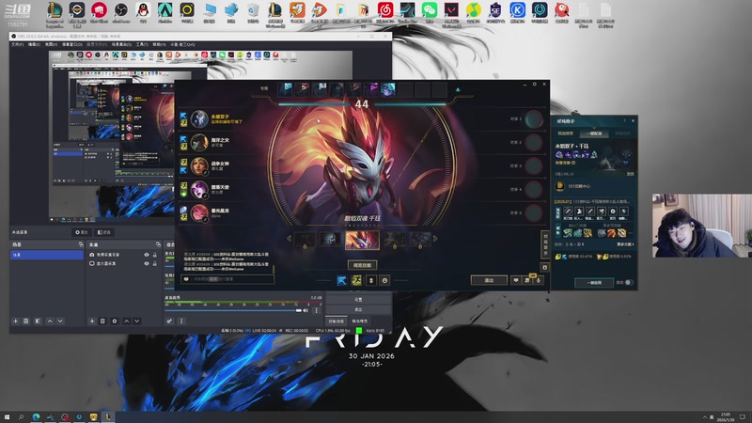Click the first teammate's 永猎双子 portrait
Image resolution: width=752 pixels, height=423 pixels.
pyautogui.click(x=199, y=118)
